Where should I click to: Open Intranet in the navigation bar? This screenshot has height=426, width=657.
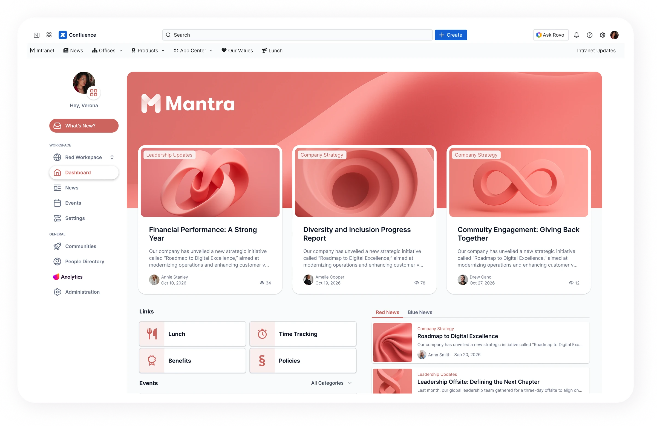(x=42, y=51)
